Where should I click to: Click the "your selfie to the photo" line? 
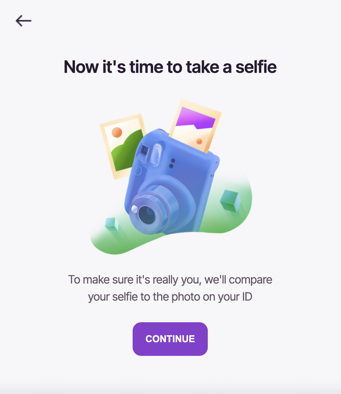pyautogui.click(x=170, y=297)
